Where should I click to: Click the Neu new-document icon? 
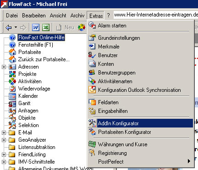click(59, 28)
